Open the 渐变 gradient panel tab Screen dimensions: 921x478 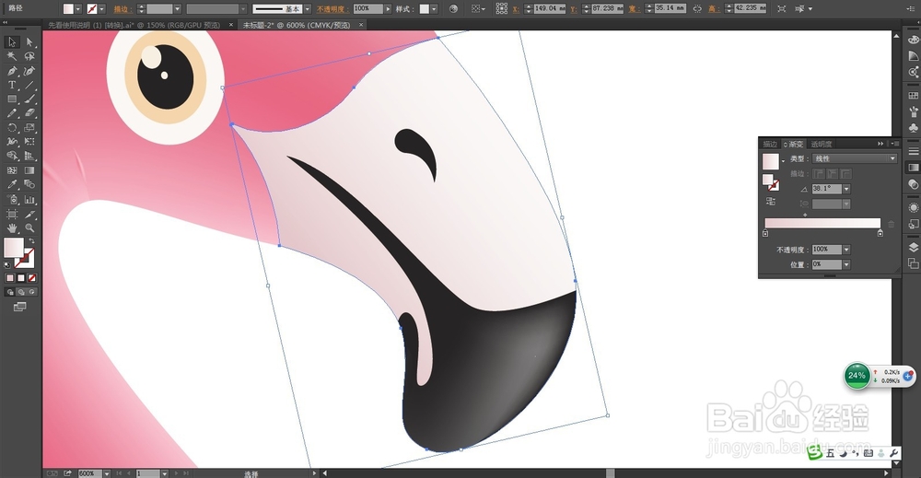tap(794, 144)
